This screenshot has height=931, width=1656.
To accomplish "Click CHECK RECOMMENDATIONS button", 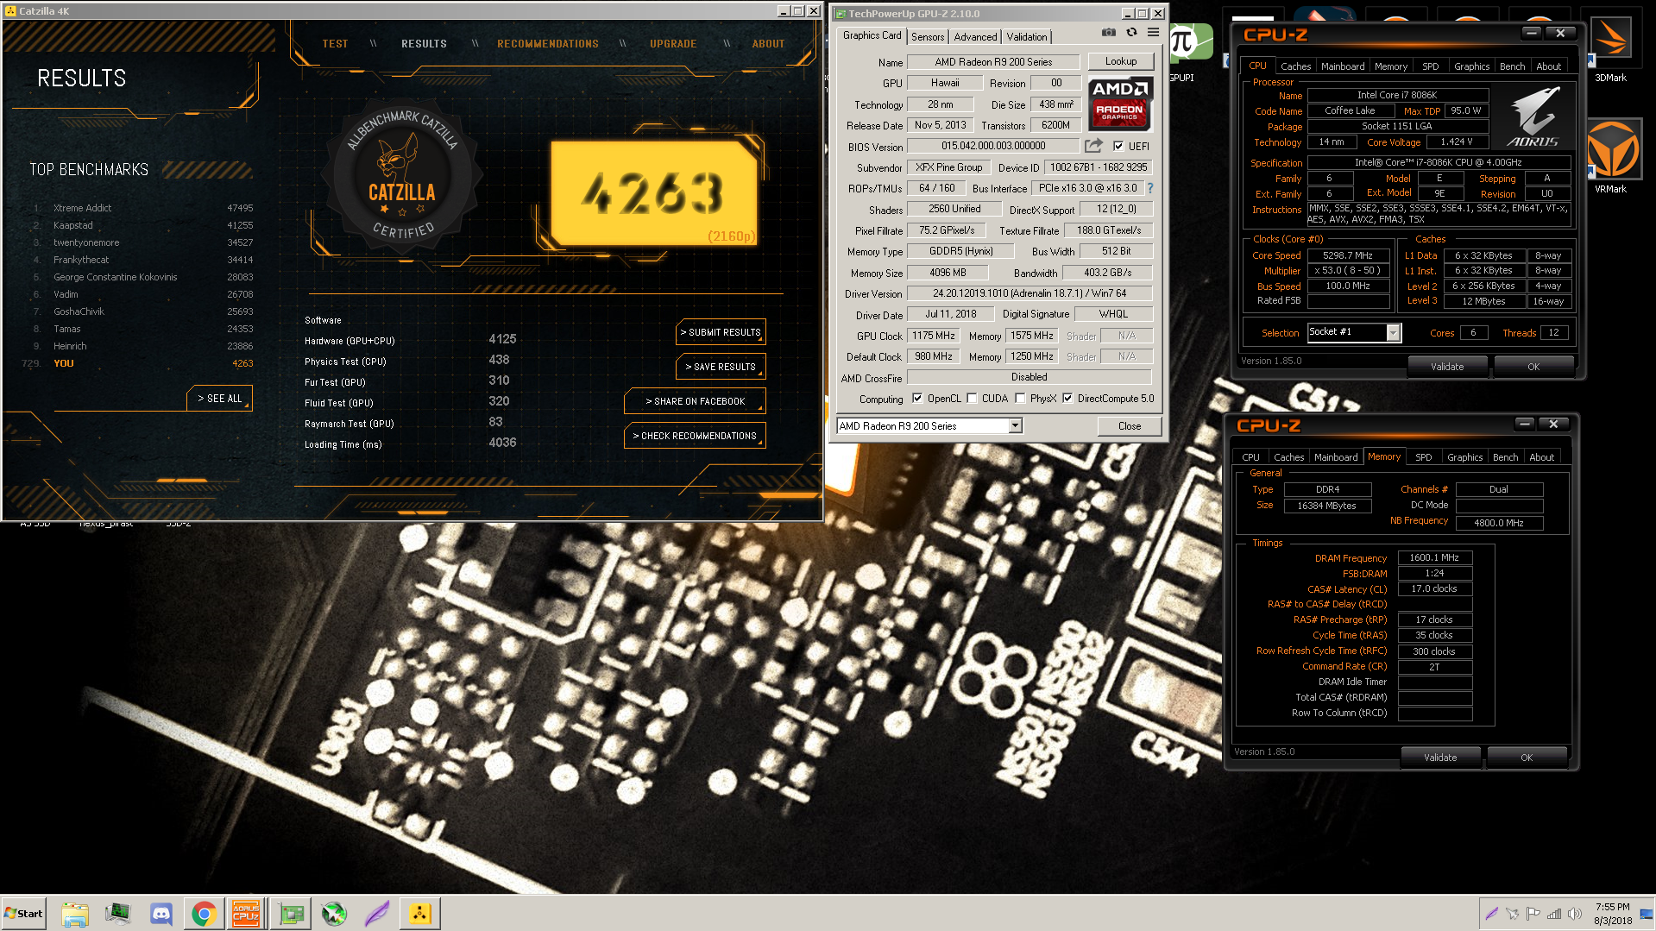I will point(695,436).
